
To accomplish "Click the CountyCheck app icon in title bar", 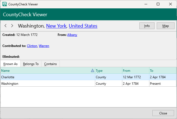I will point(5,4).
